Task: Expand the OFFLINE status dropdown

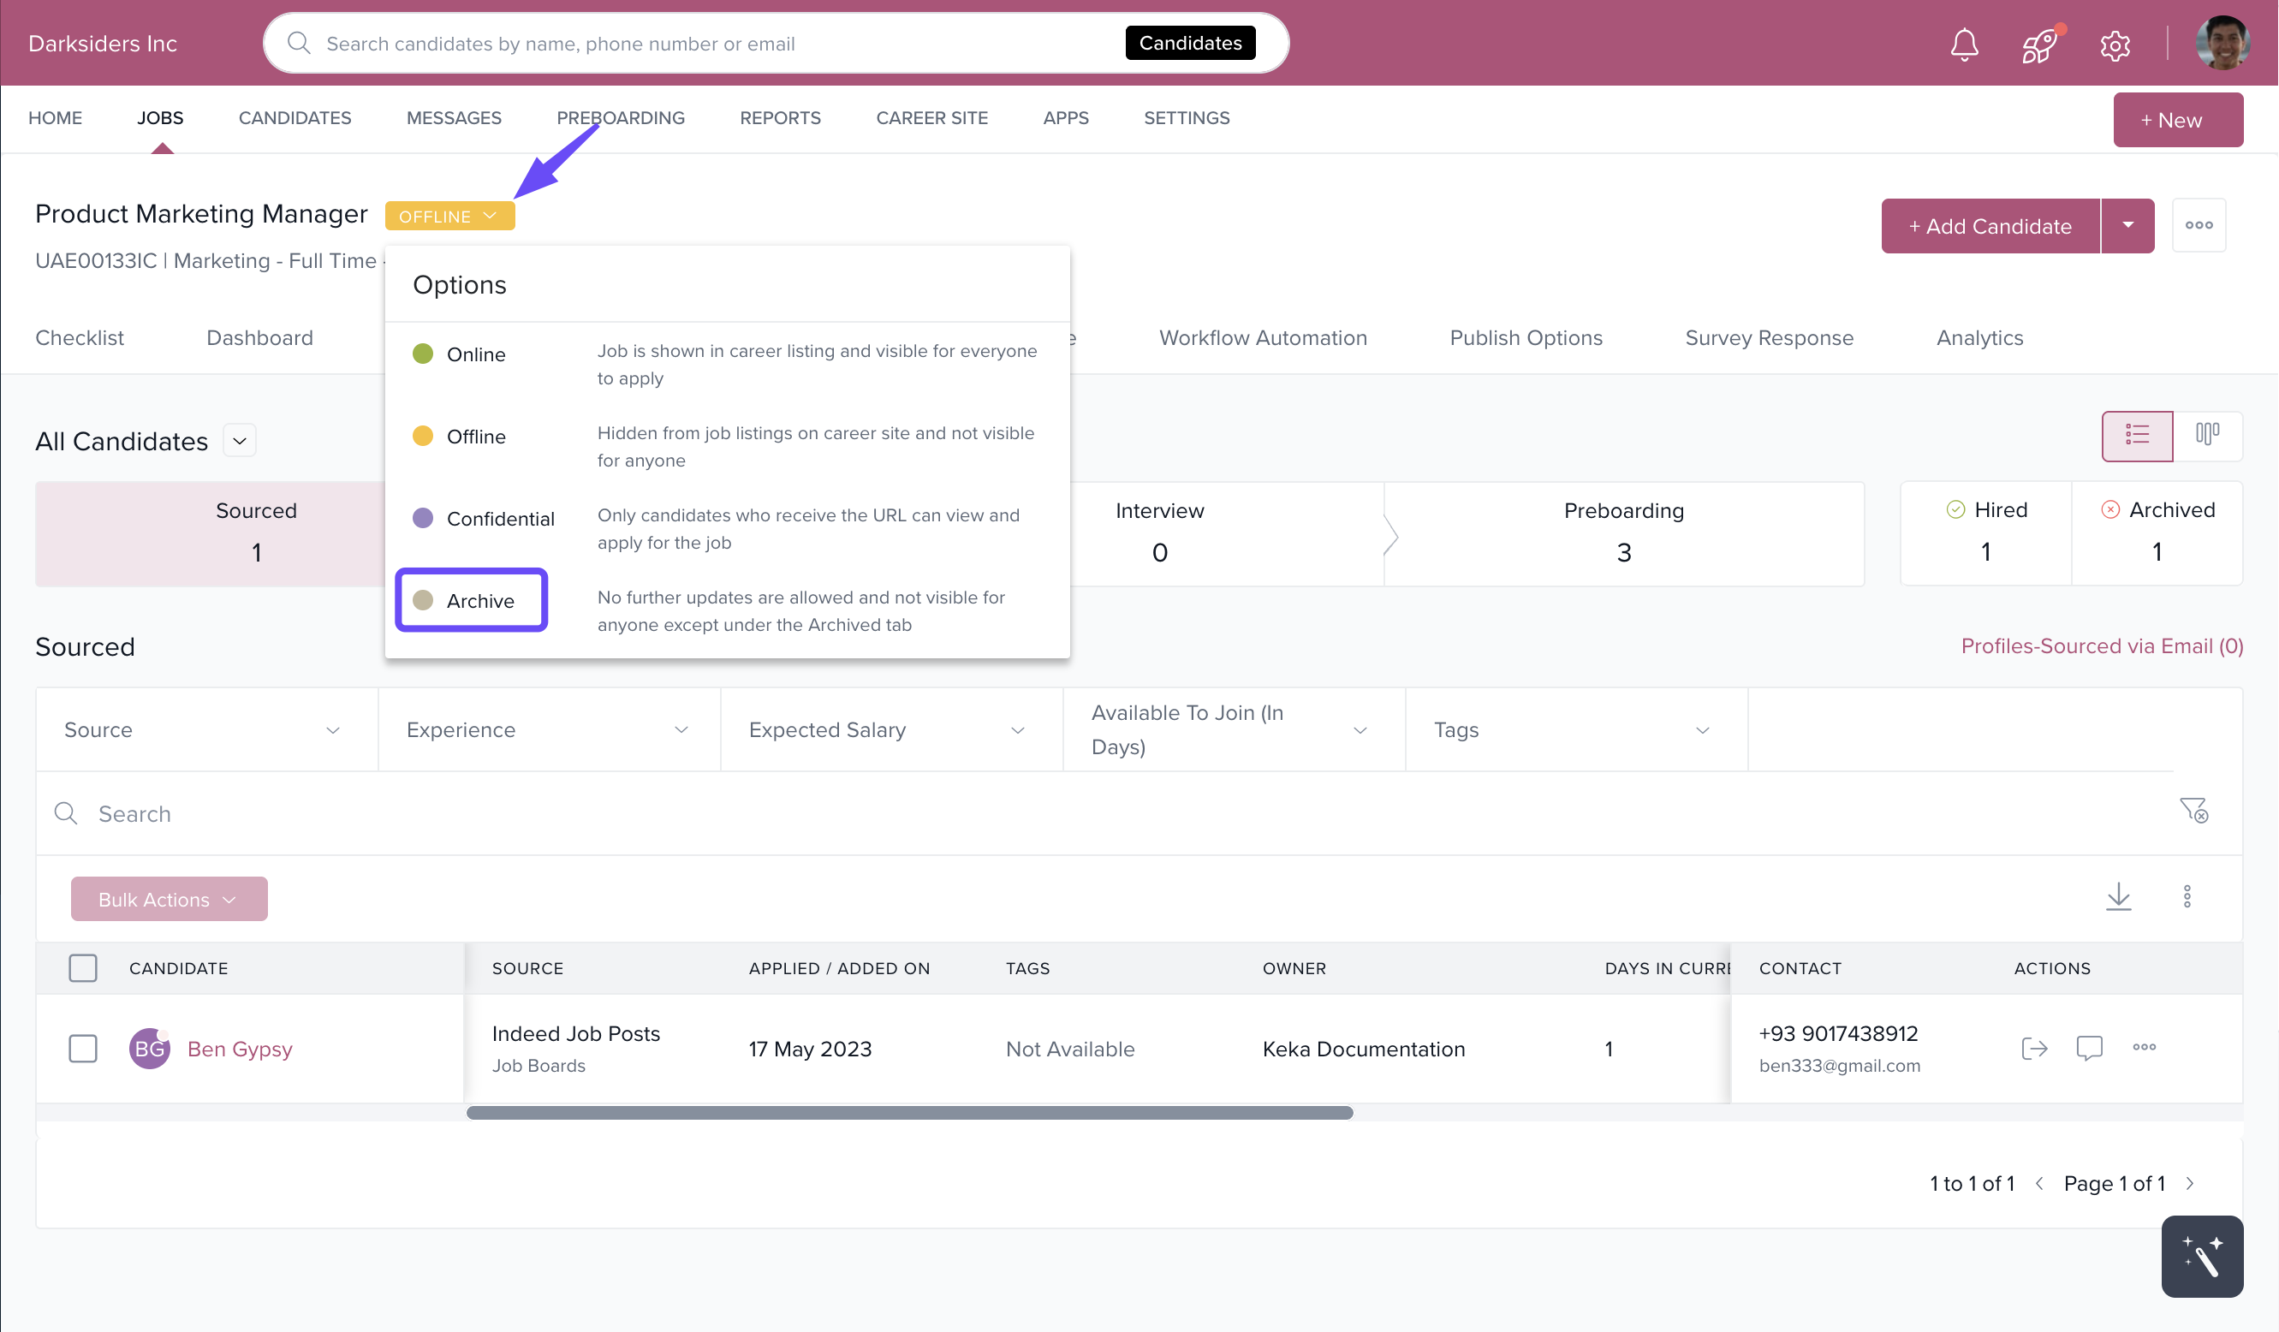Action: tap(449, 216)
